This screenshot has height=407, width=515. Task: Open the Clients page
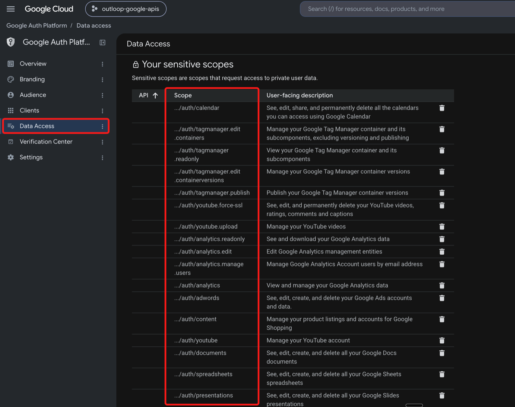(29, 110)
